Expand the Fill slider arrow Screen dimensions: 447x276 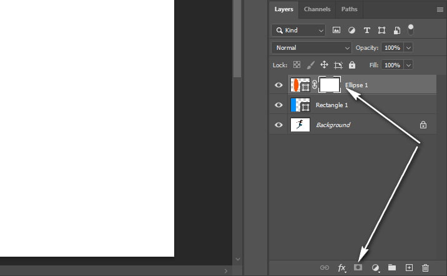408,65
